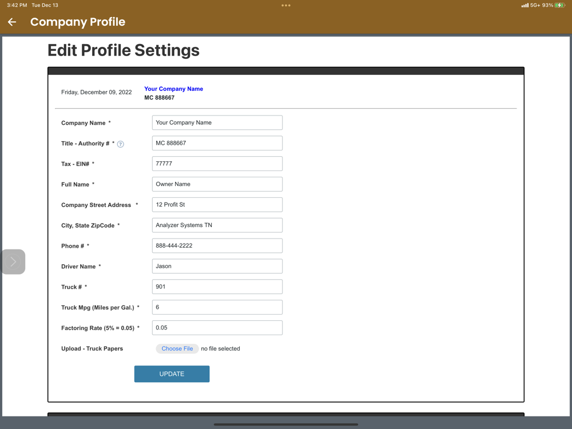
Task: Click the Tax - EIN# field
Action: pyautogui.click(x=217, y=164)
